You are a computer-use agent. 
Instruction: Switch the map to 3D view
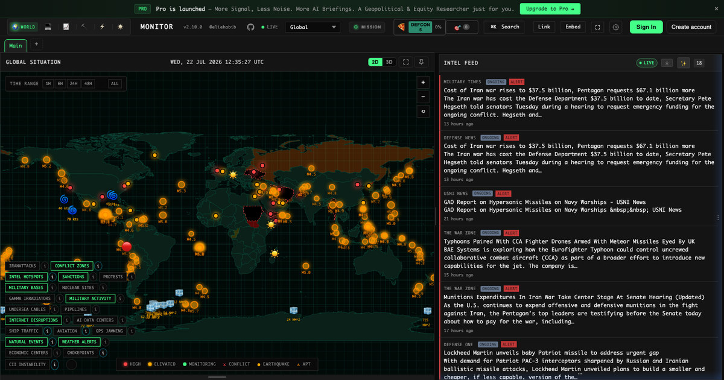point(389,62)
